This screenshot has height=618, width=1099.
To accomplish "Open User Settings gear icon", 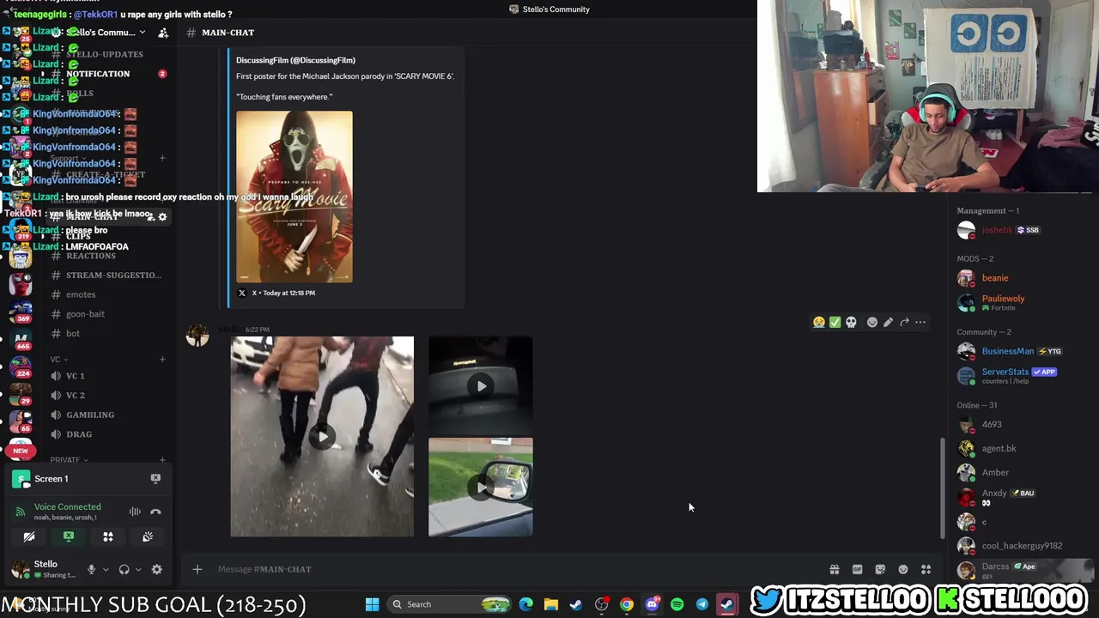I will pyautogui.click(x=156, y=569).
